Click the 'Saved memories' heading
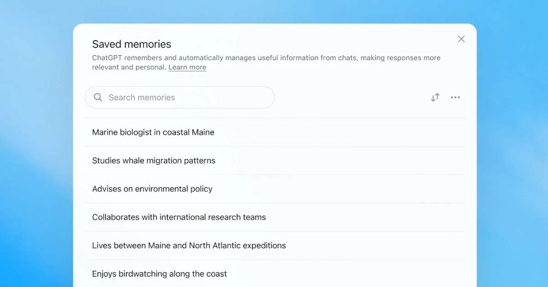The width and height of the screenshot is (548, 287). (132, 44)
